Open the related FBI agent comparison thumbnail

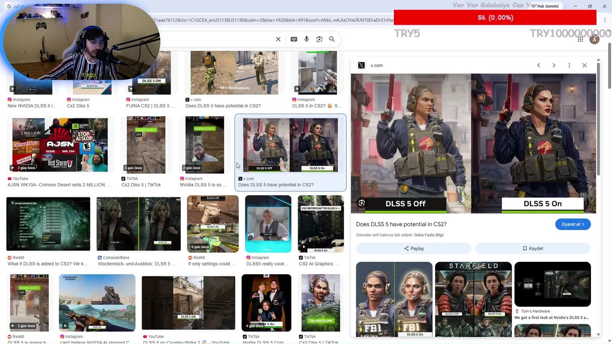[394, 300]
